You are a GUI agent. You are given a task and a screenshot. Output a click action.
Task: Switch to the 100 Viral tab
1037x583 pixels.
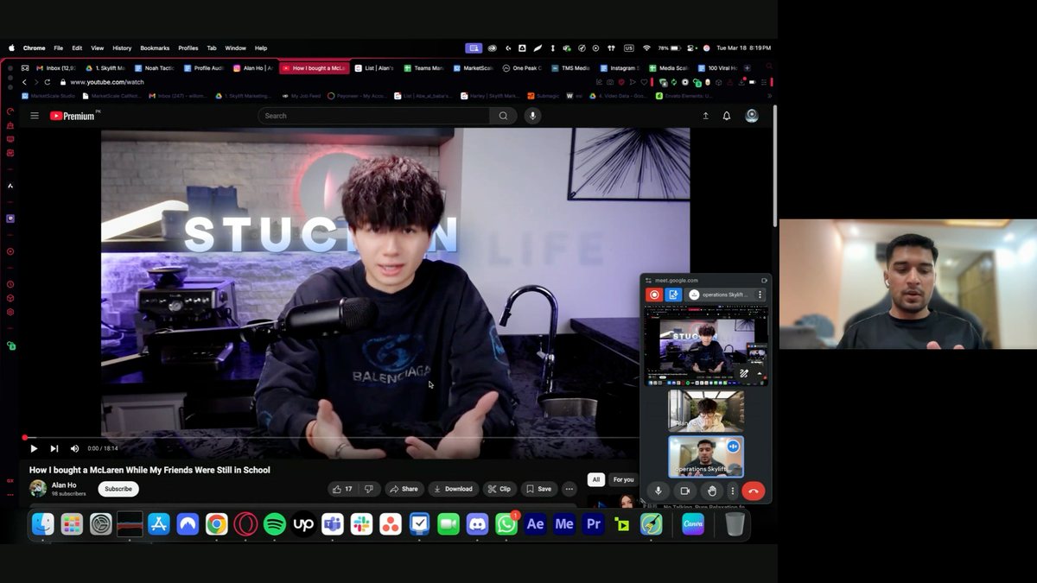coord(716,68)
